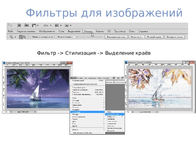This screenshot has height=147, width=196.
Task: Toggle the Менять размер окон checkbox
Action: point(31,37)
